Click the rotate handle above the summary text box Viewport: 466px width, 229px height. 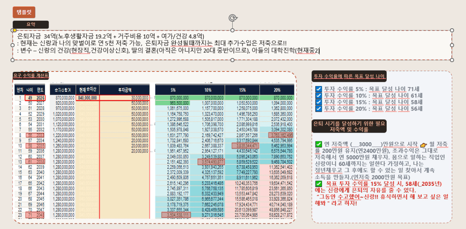click(x=232, y=18)
